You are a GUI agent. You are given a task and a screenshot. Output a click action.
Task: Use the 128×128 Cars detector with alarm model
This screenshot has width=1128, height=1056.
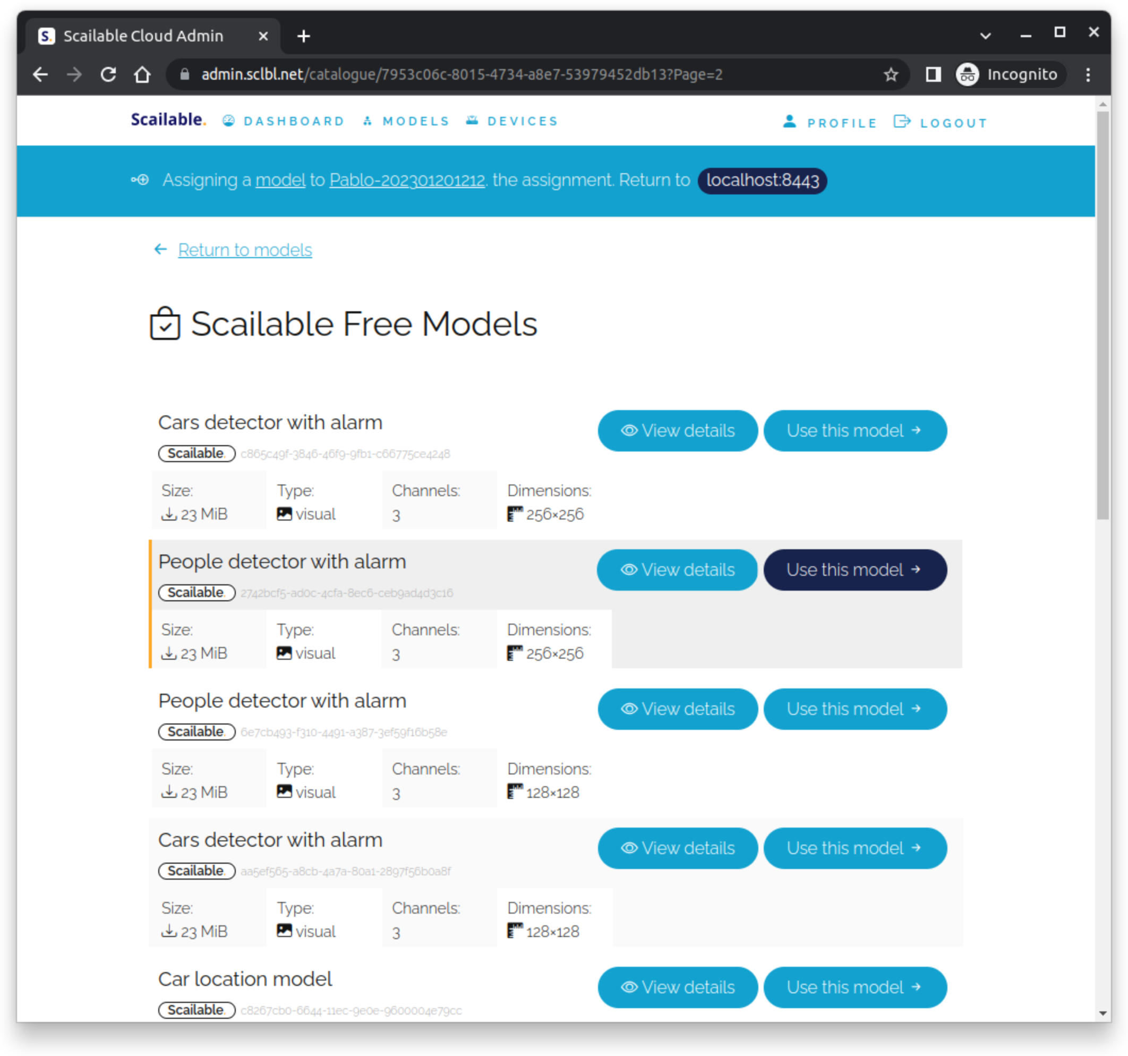coord(854,848)
